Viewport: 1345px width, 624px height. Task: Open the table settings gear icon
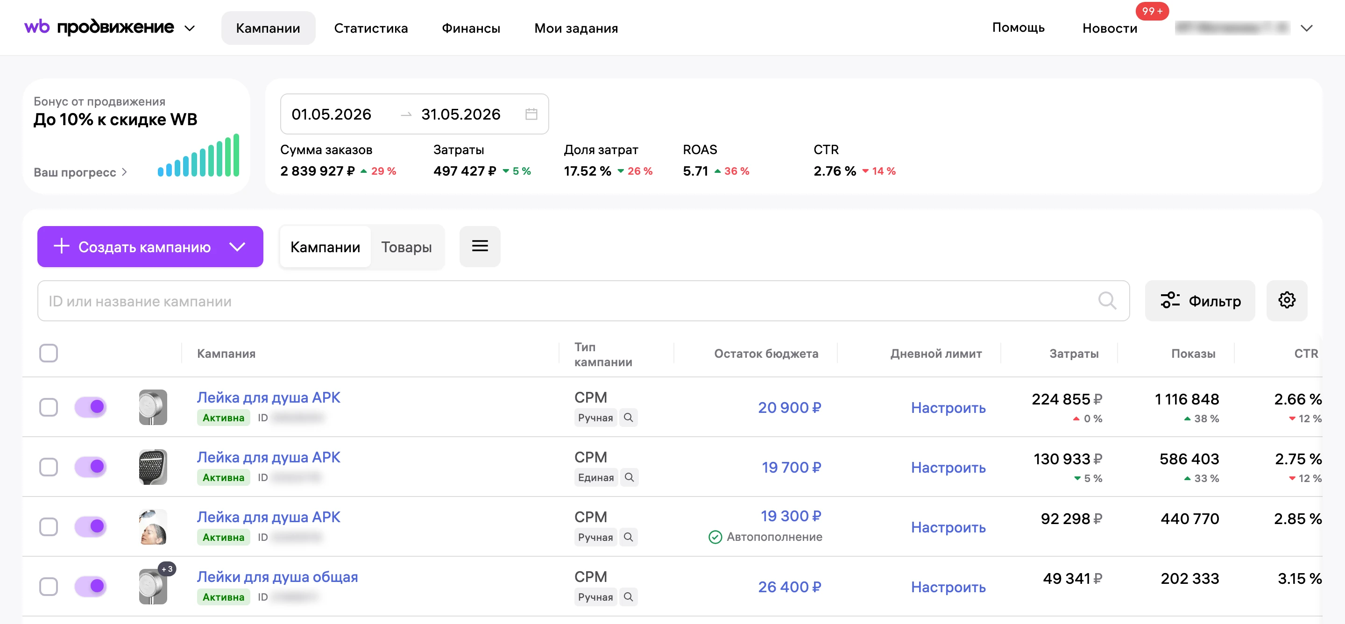point(1287,301)
